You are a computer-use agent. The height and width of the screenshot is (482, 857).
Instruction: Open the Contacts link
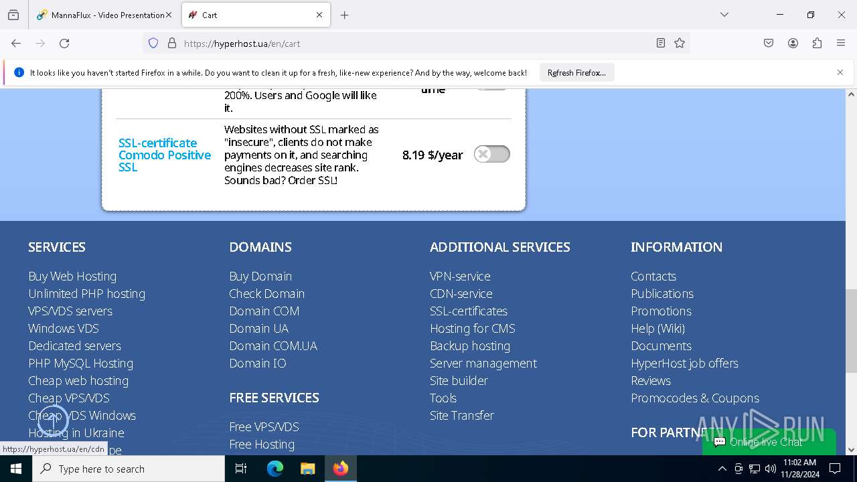click(x=653, y=276)
